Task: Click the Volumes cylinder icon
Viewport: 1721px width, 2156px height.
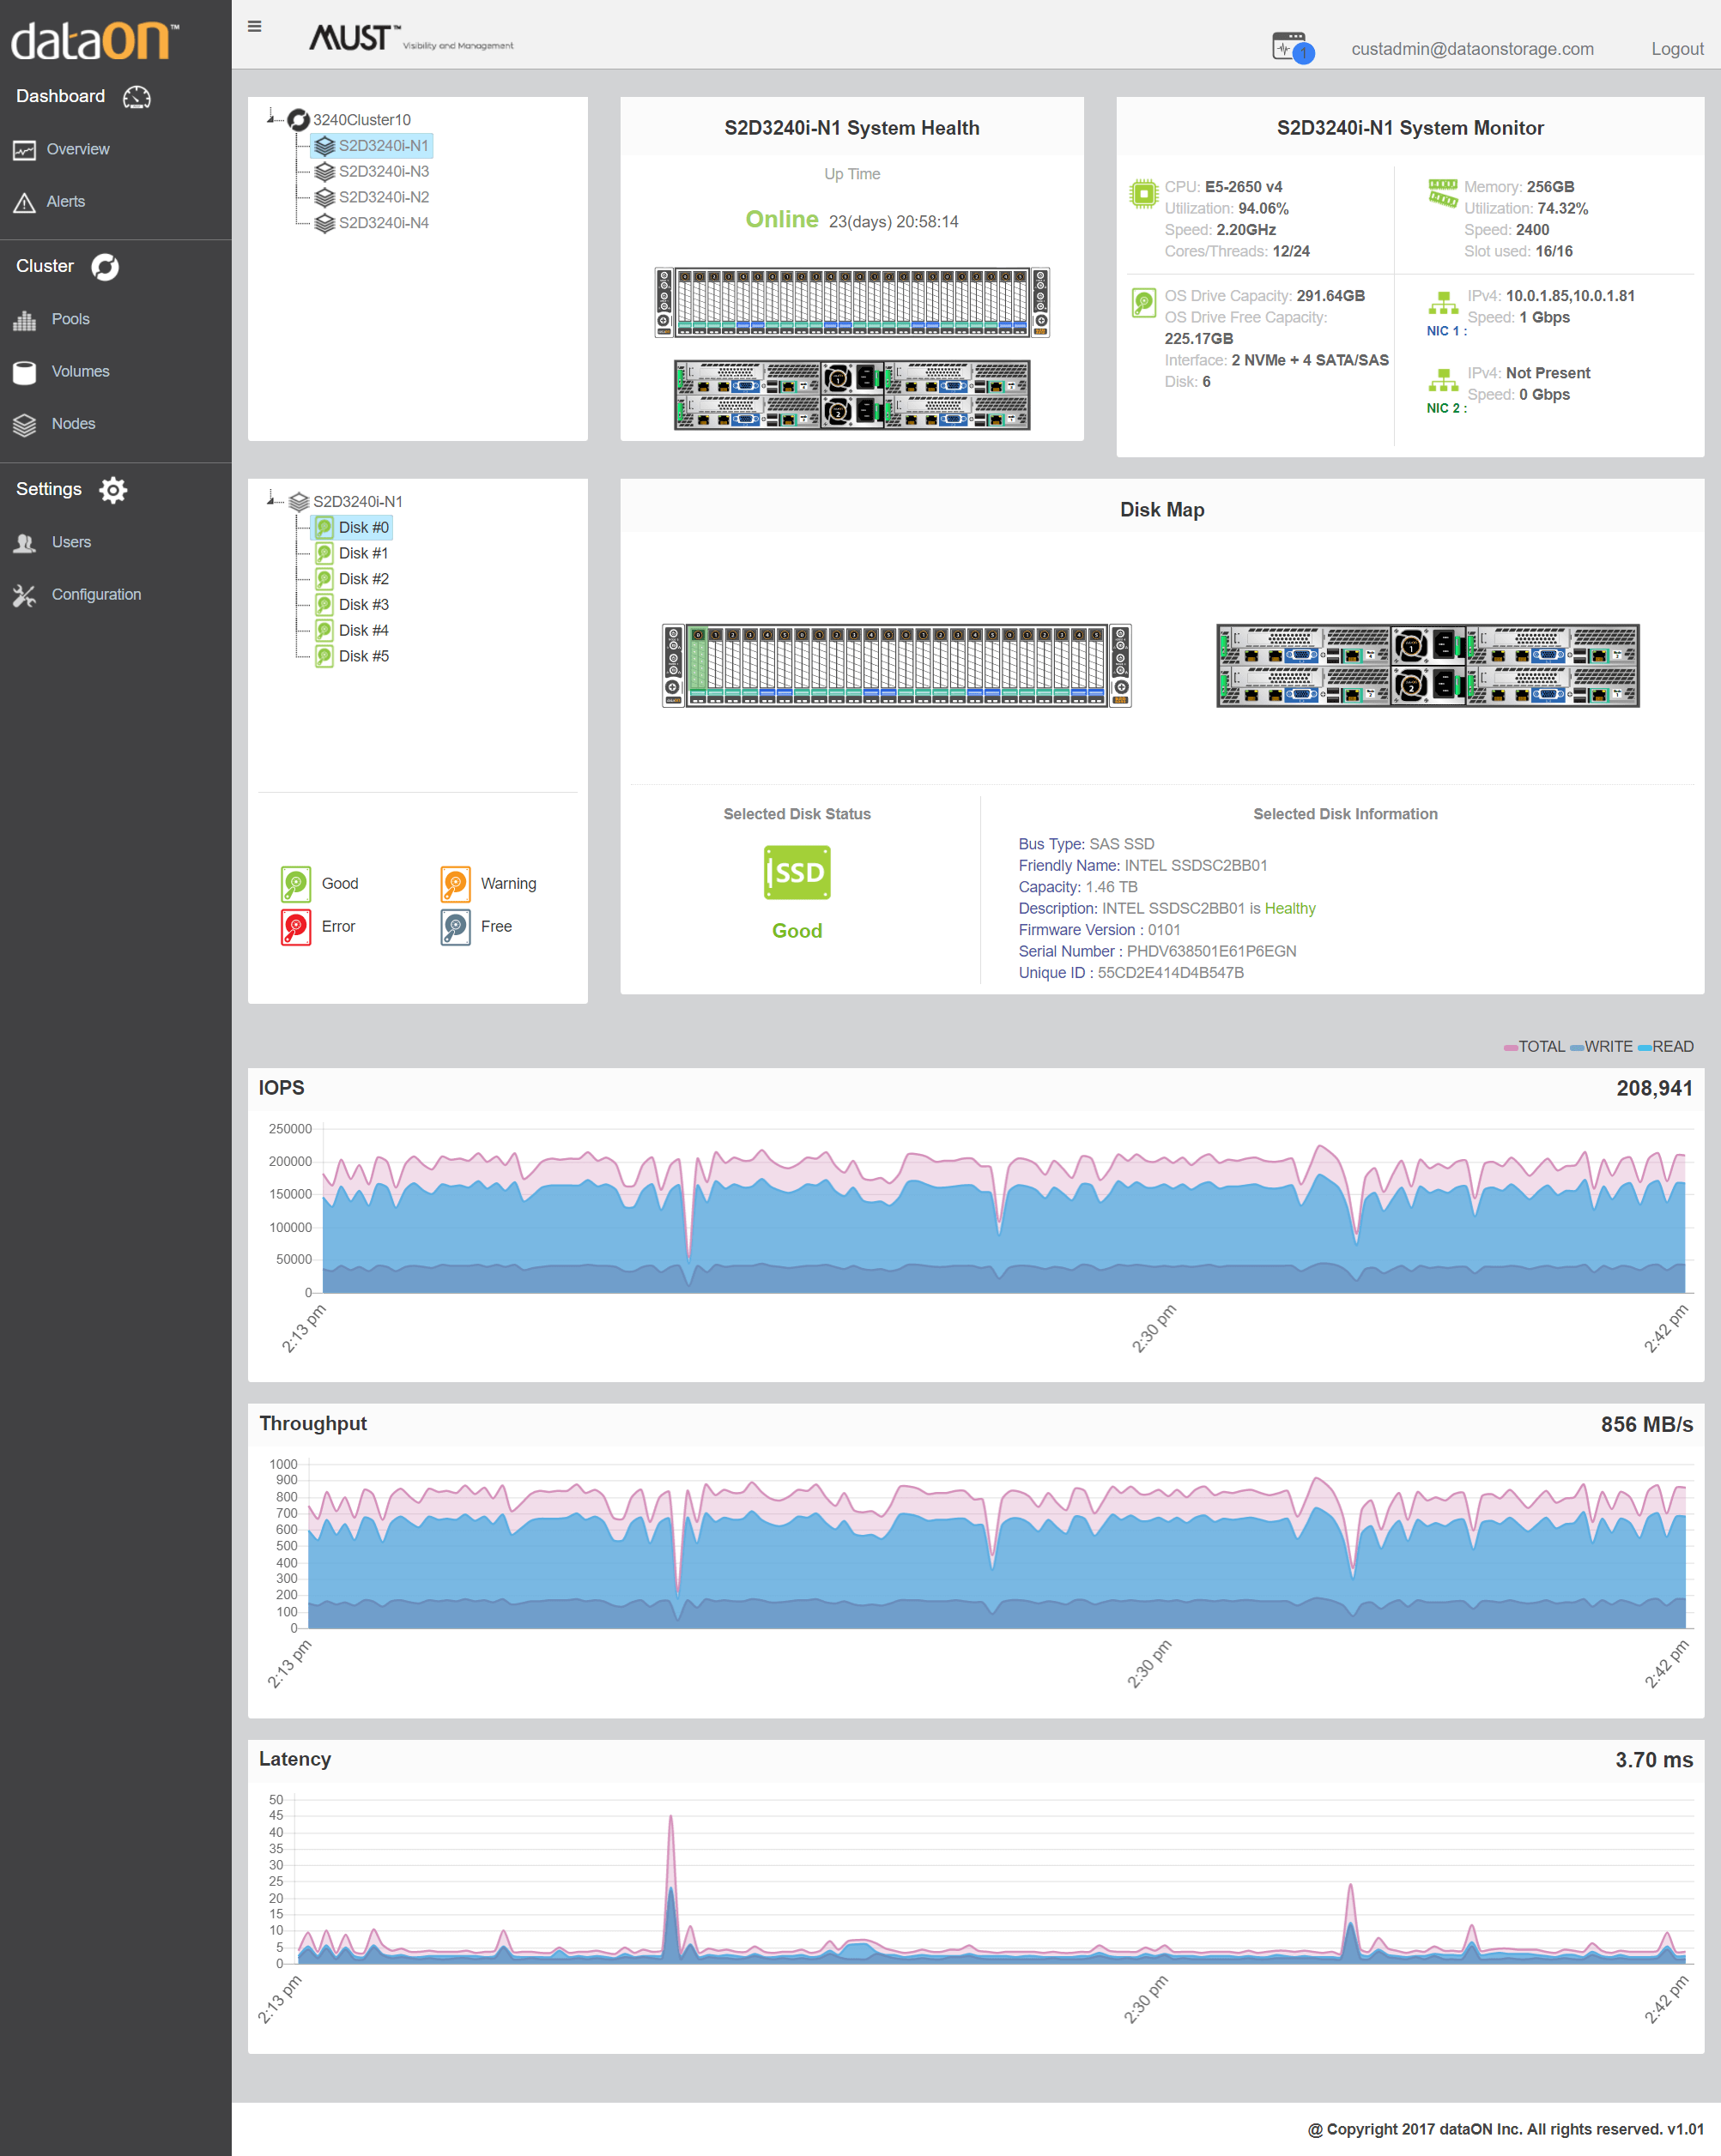Action: (24, 372)
